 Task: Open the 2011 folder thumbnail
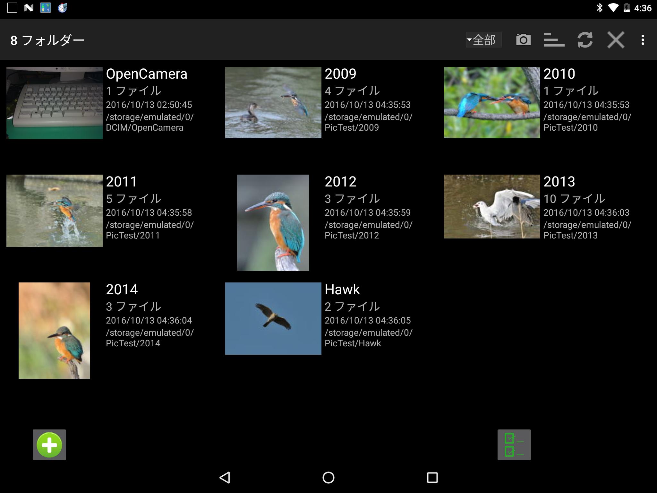pyautogui.click(x=55, y=211)
